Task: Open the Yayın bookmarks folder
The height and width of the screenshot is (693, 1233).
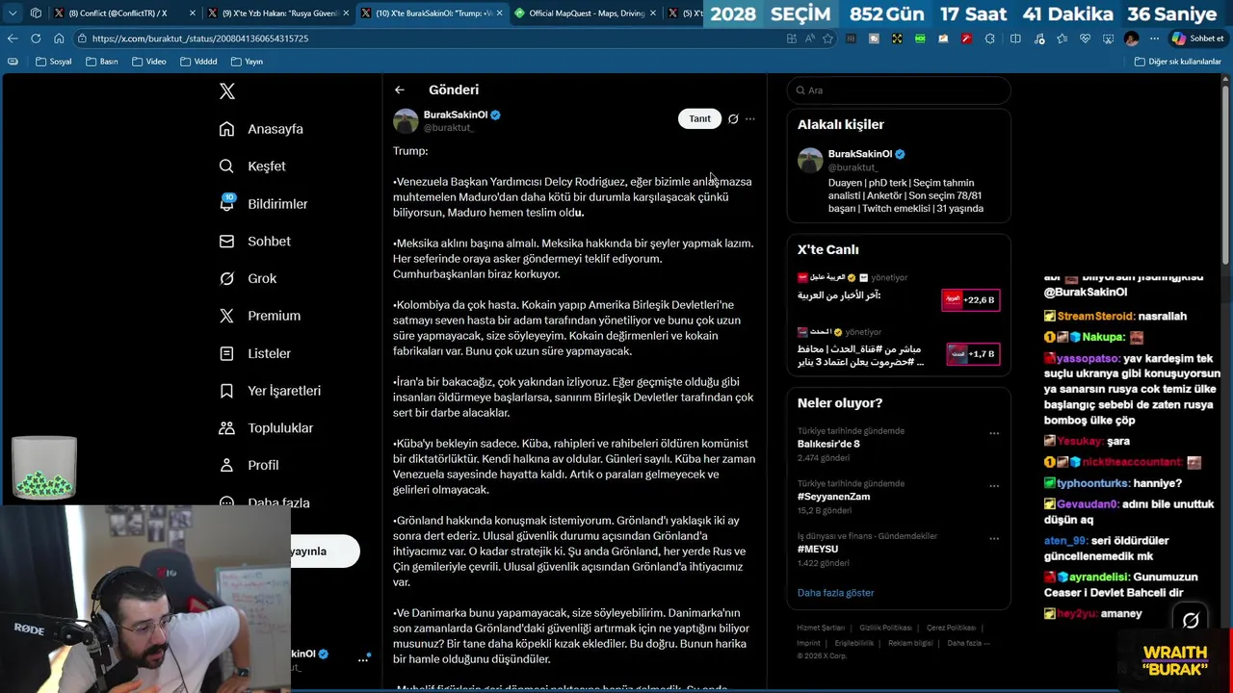Action: point(248,62)
